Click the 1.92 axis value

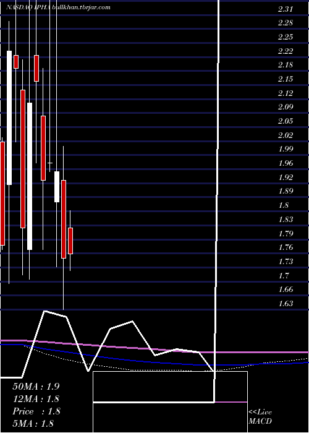(x=285, y=177)
